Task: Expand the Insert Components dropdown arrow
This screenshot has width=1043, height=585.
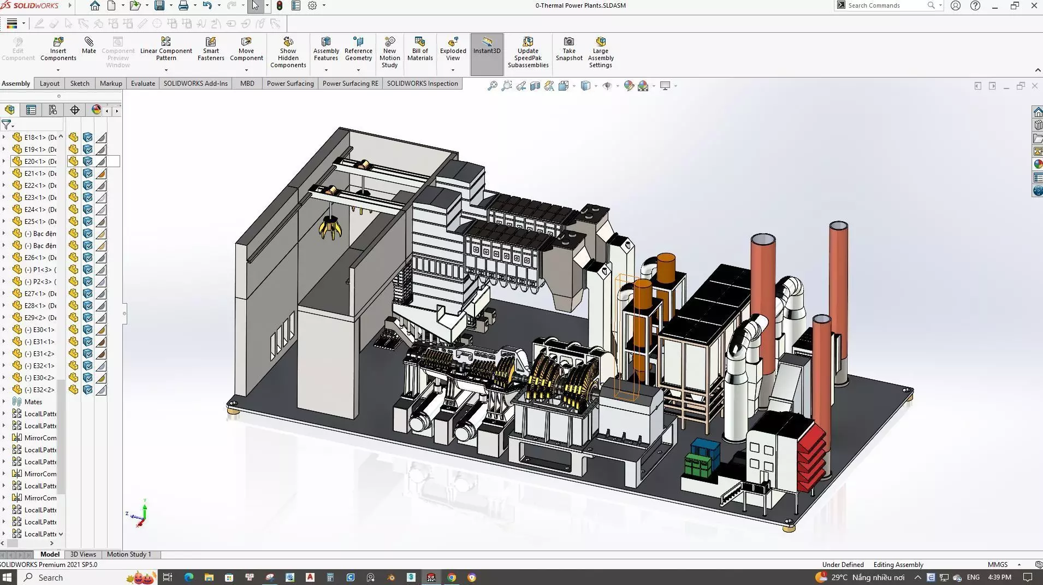Action: 58,70
